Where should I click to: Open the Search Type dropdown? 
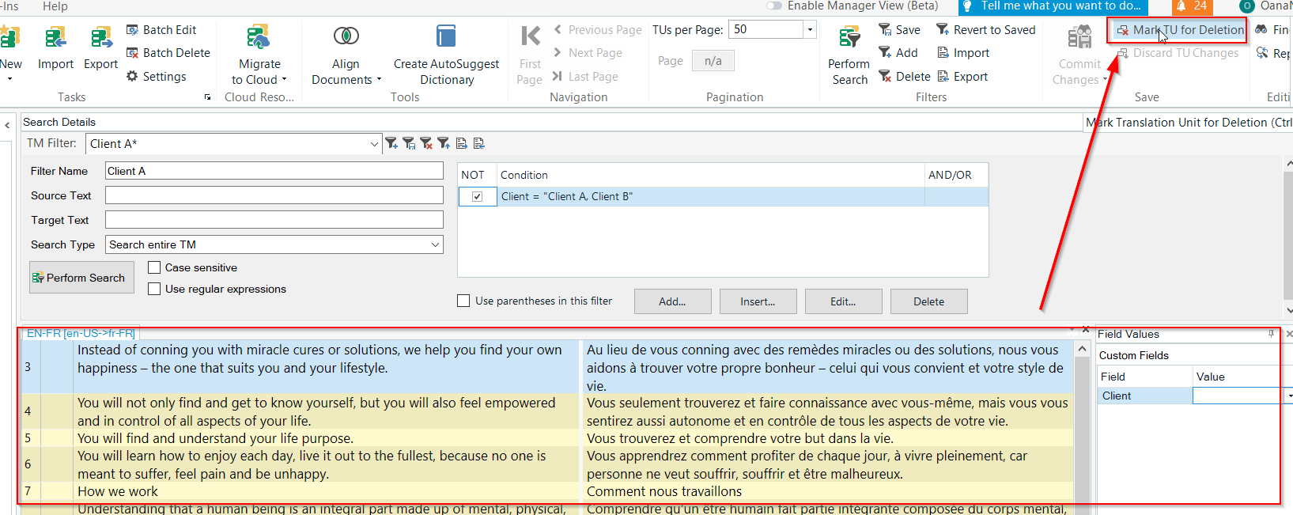point(436,244)
